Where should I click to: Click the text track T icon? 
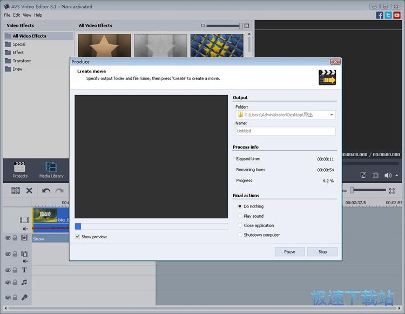(24, 270)
